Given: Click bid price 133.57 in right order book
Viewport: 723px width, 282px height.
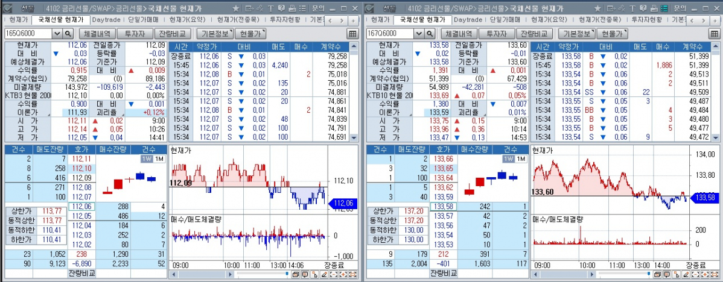Looking at the screenshot, I should pyautogui.click(x=443, y=216).
